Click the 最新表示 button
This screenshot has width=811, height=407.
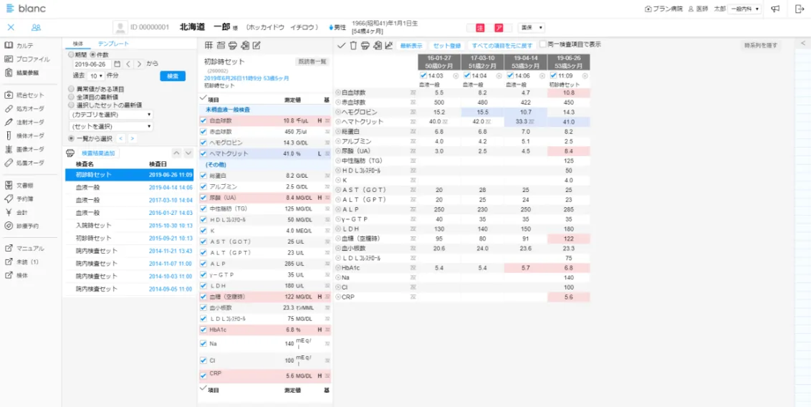point(411,46)
